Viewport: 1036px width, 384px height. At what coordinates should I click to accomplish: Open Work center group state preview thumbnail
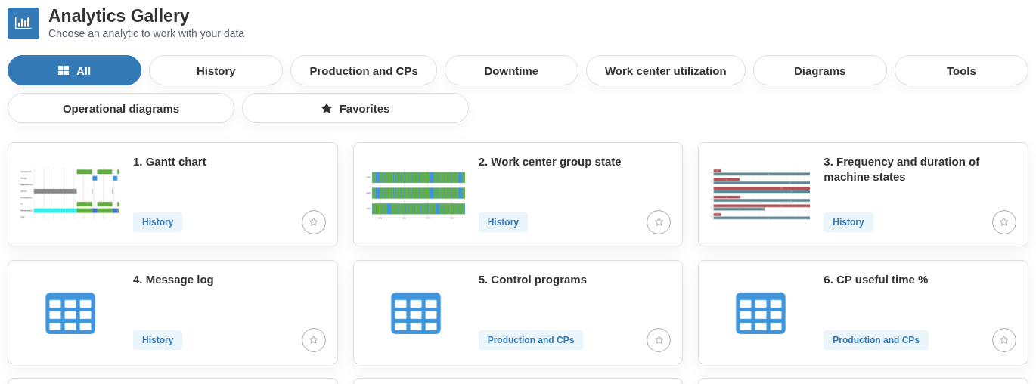[415, 194]
